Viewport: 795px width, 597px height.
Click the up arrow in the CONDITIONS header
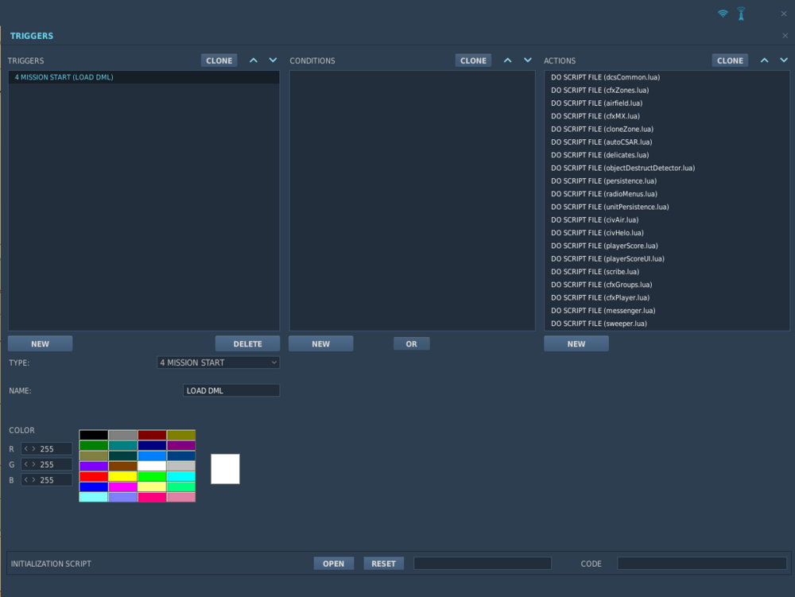click(x=507, y=60)
